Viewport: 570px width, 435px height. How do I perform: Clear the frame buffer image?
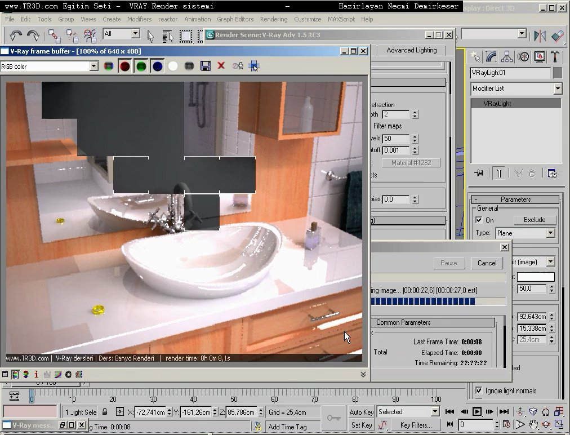221,66
